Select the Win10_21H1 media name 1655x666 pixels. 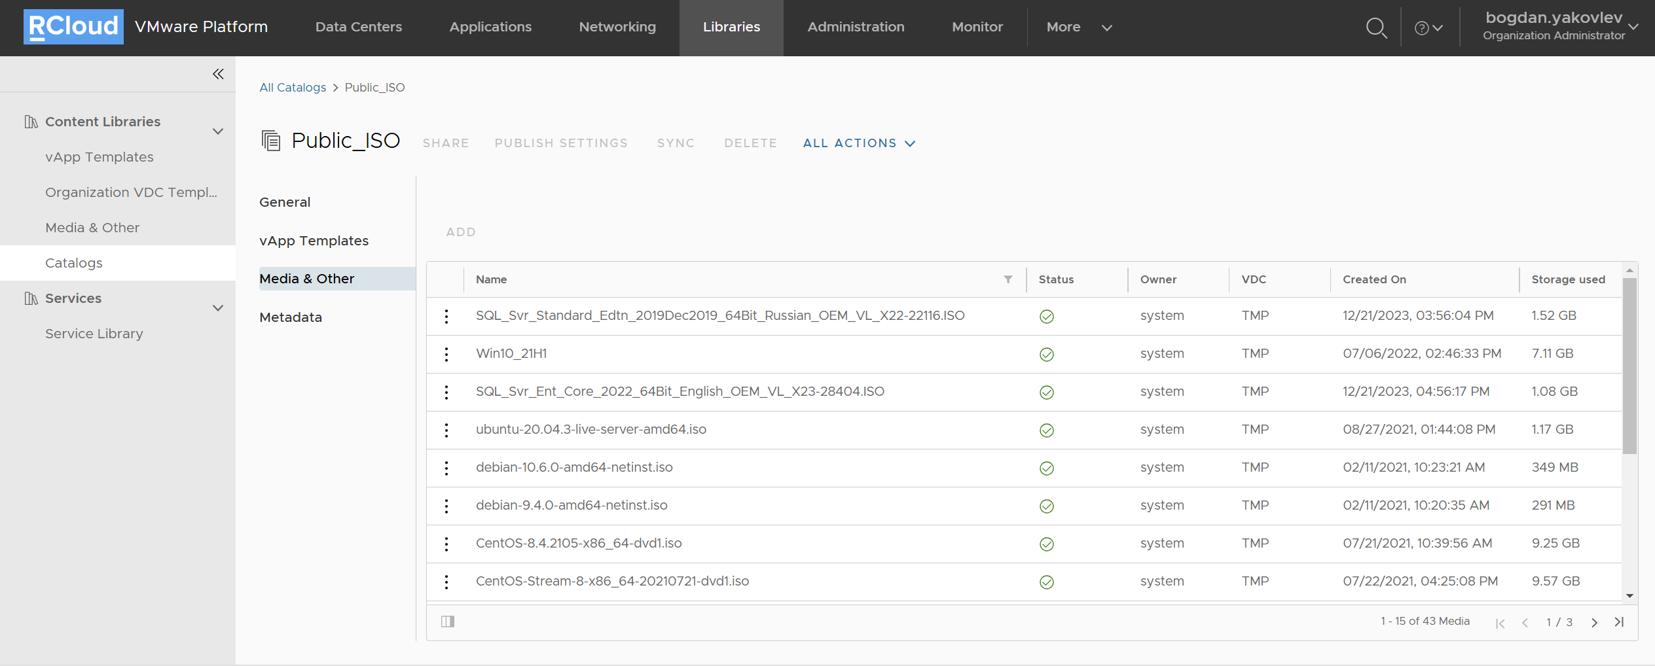click(511, 354)
